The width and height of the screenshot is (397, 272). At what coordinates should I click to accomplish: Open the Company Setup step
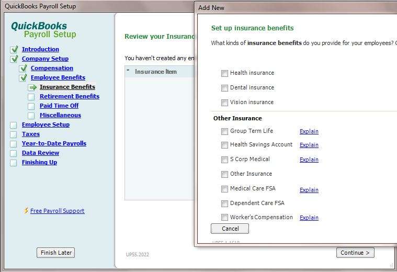pos(45,59)
